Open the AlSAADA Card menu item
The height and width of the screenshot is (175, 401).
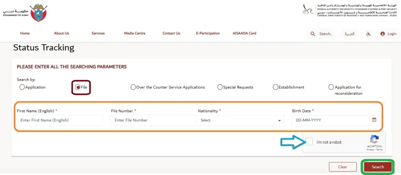click(244, 33)
